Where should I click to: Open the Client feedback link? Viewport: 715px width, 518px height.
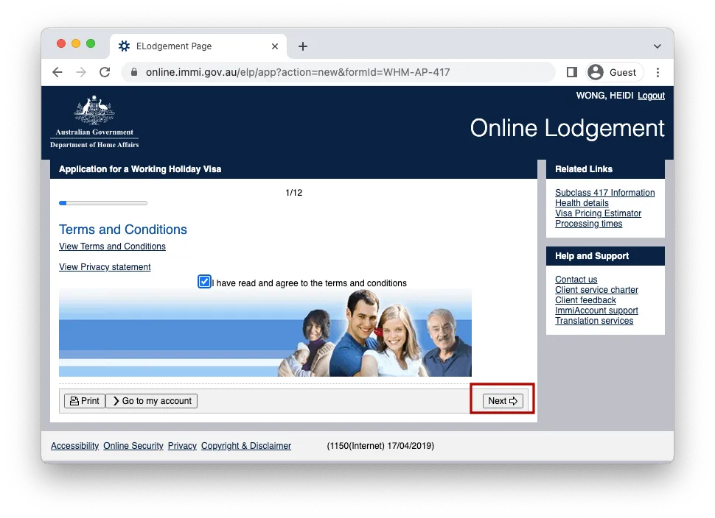(585, 300)
